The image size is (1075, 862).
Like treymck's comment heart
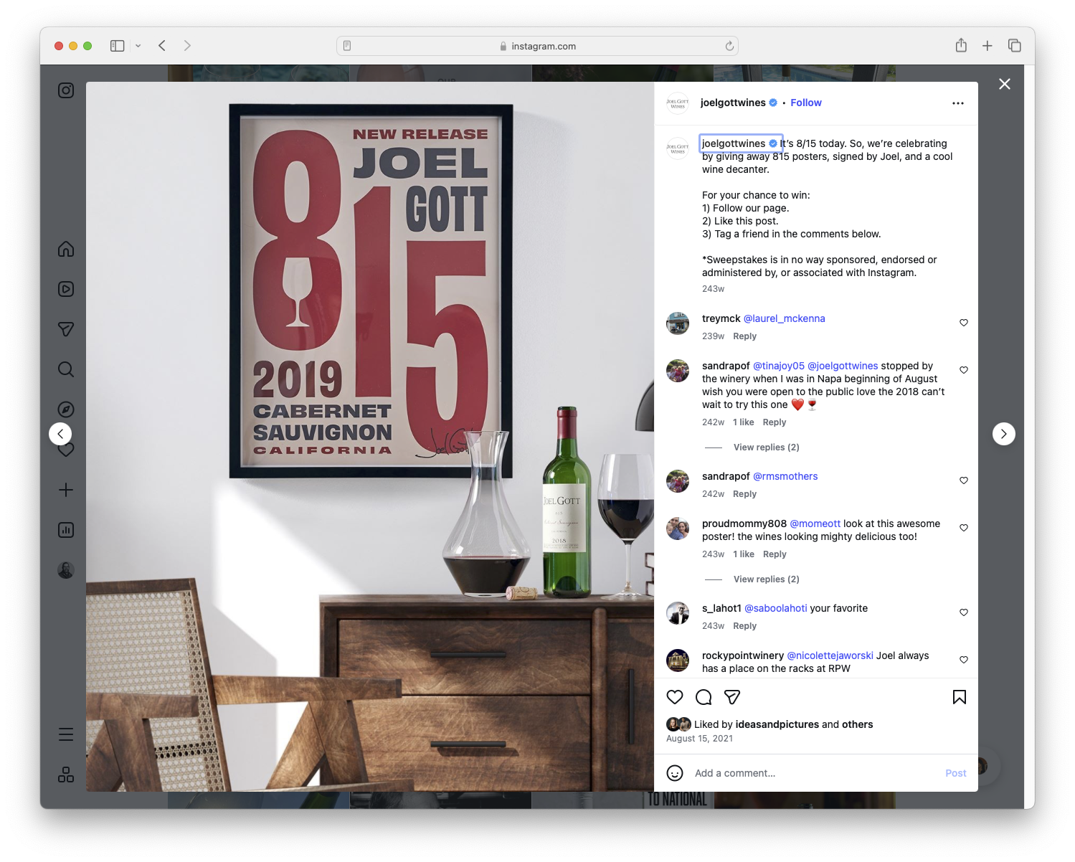(963, 323)
